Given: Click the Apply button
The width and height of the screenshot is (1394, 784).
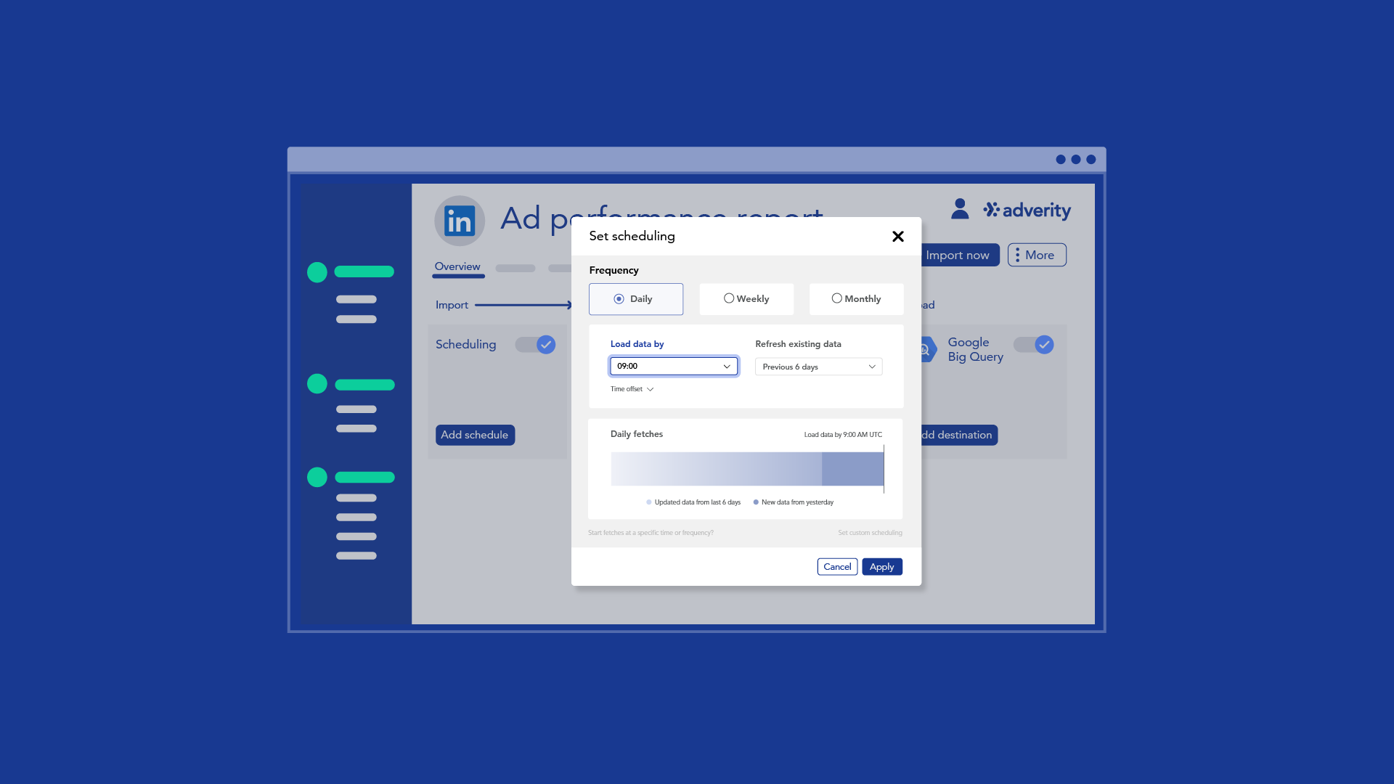Looking at the screenshot, I should pyautogui.click(x=881, y=567).
